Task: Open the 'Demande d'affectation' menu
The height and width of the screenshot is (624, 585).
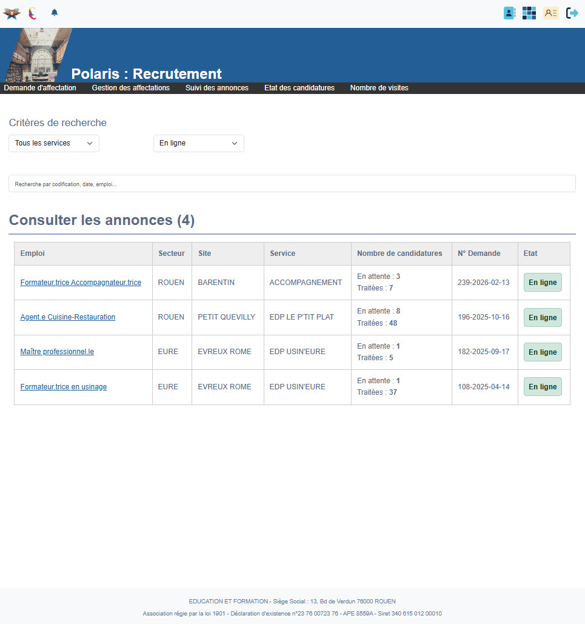Action: click(x=40, y=88)
